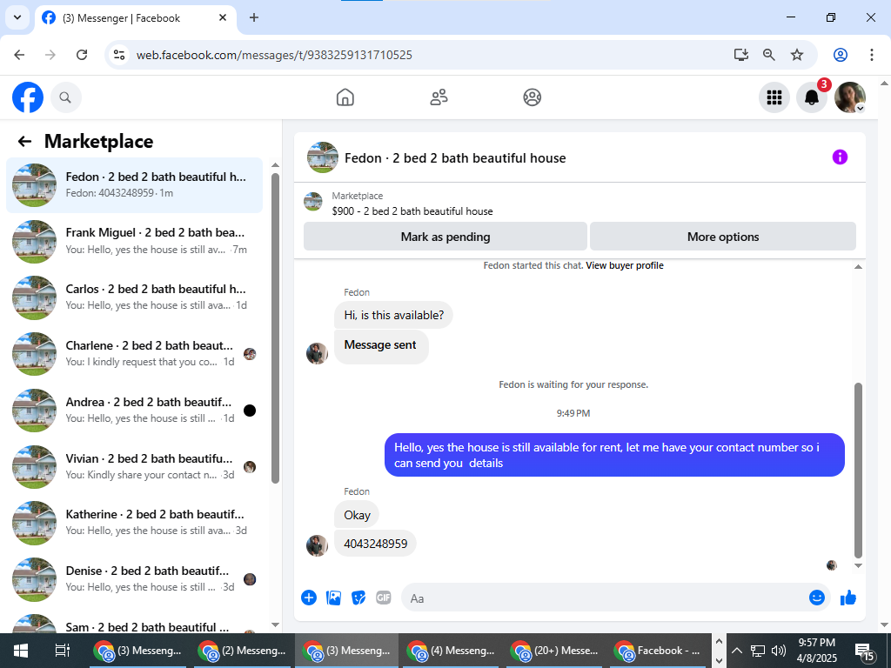
Task: Open Chrome three-dot menu
Action: tap(871, 55)
